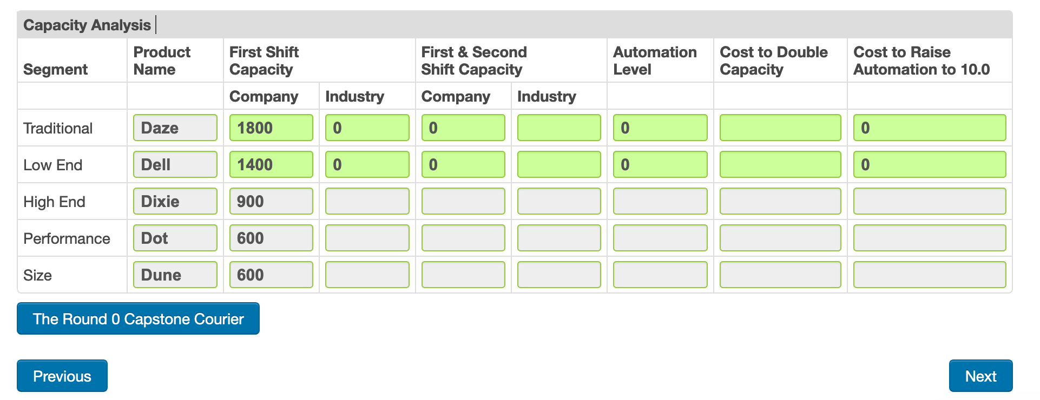Click Low End's First and Second Shift Industry field
This screenshot has height=400, width=1040.
558,164
